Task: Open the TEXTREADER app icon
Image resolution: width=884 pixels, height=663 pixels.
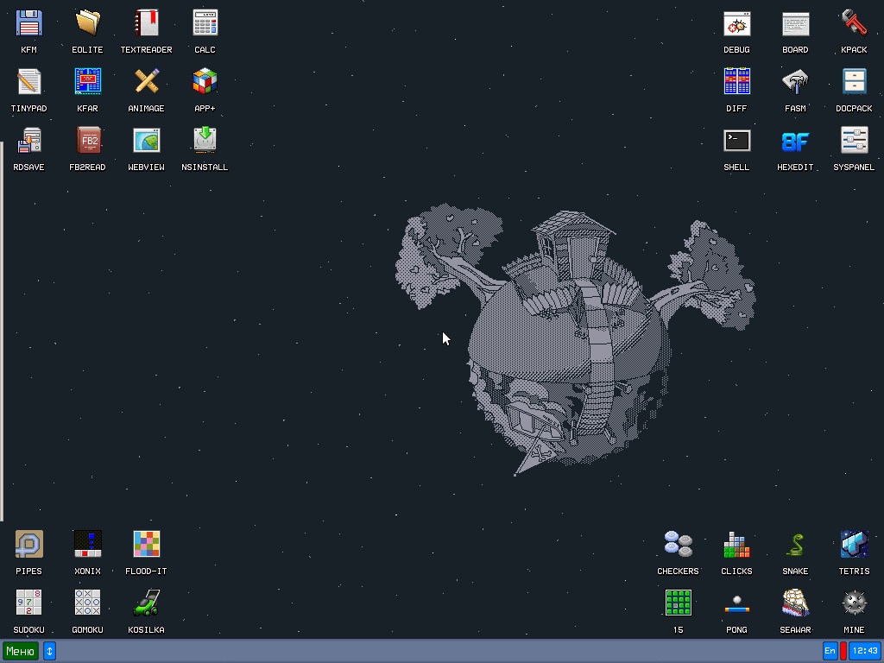Action: 146,23
